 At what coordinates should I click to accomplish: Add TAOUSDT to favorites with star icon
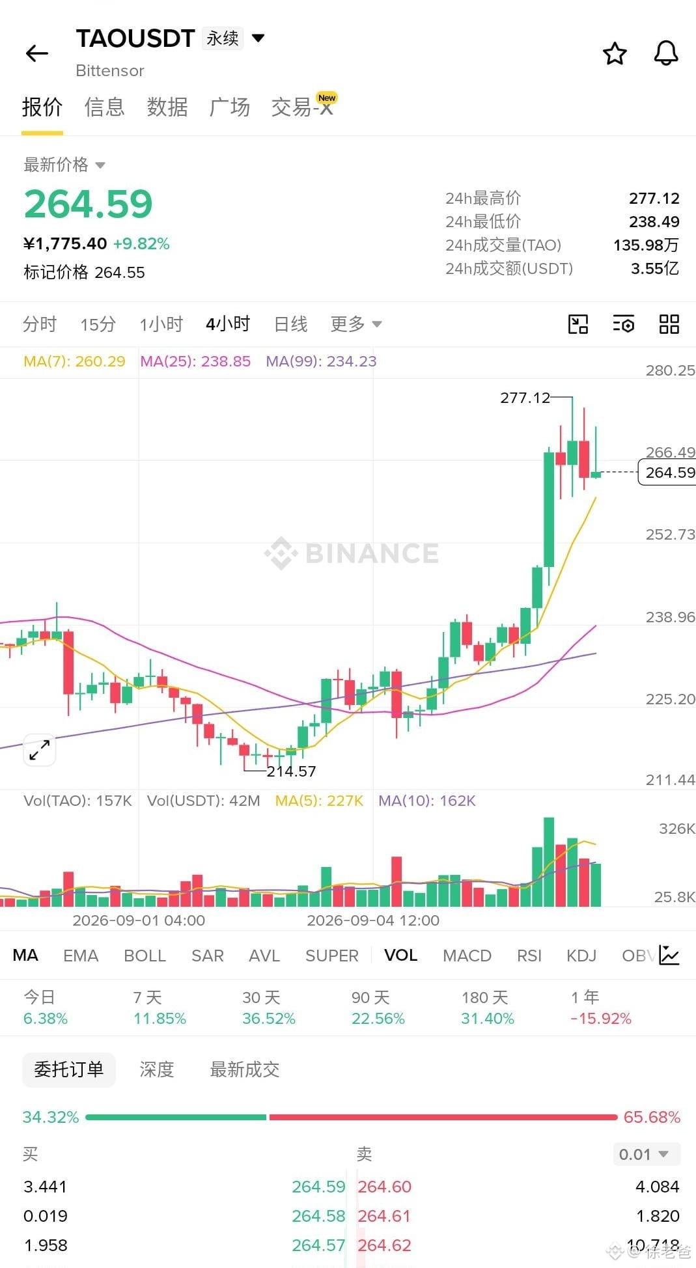615,53
